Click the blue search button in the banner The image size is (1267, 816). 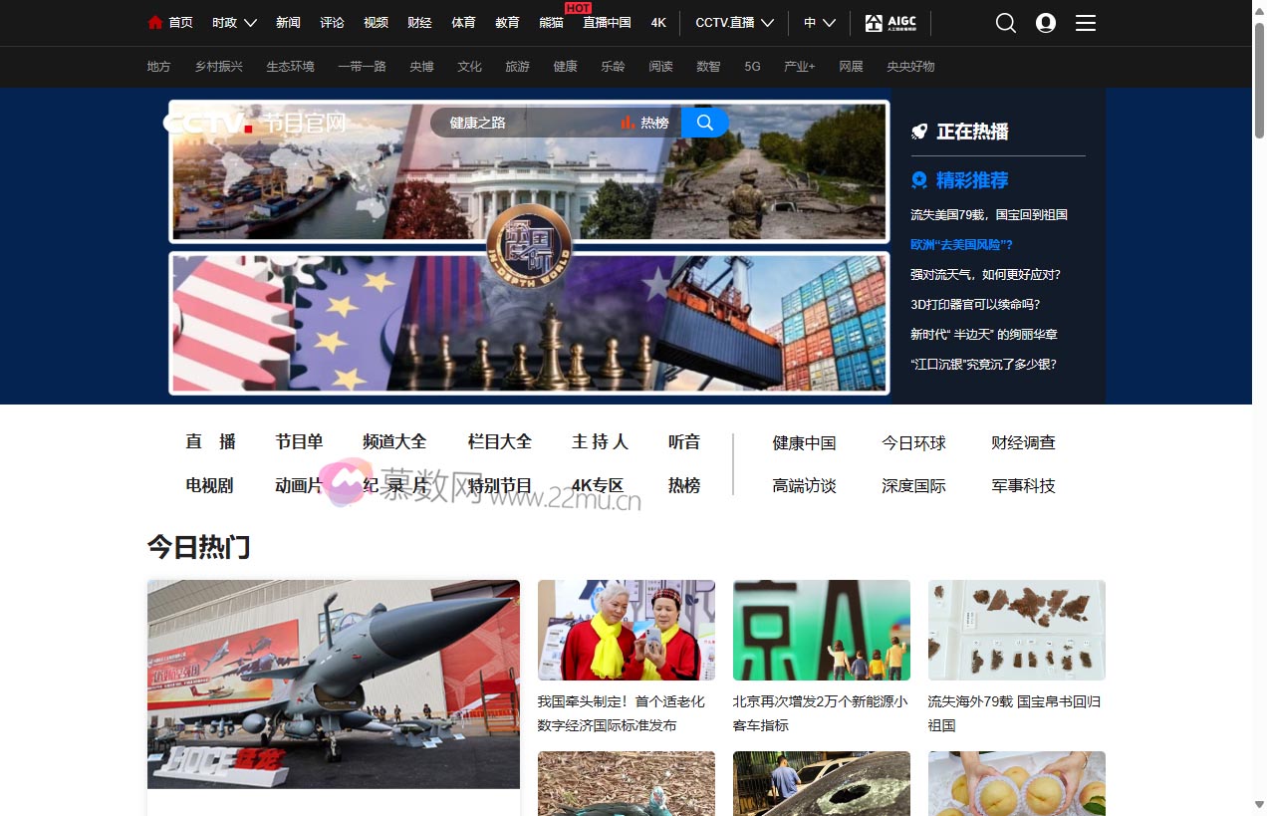pyautogui.click(x=704, y=122)
